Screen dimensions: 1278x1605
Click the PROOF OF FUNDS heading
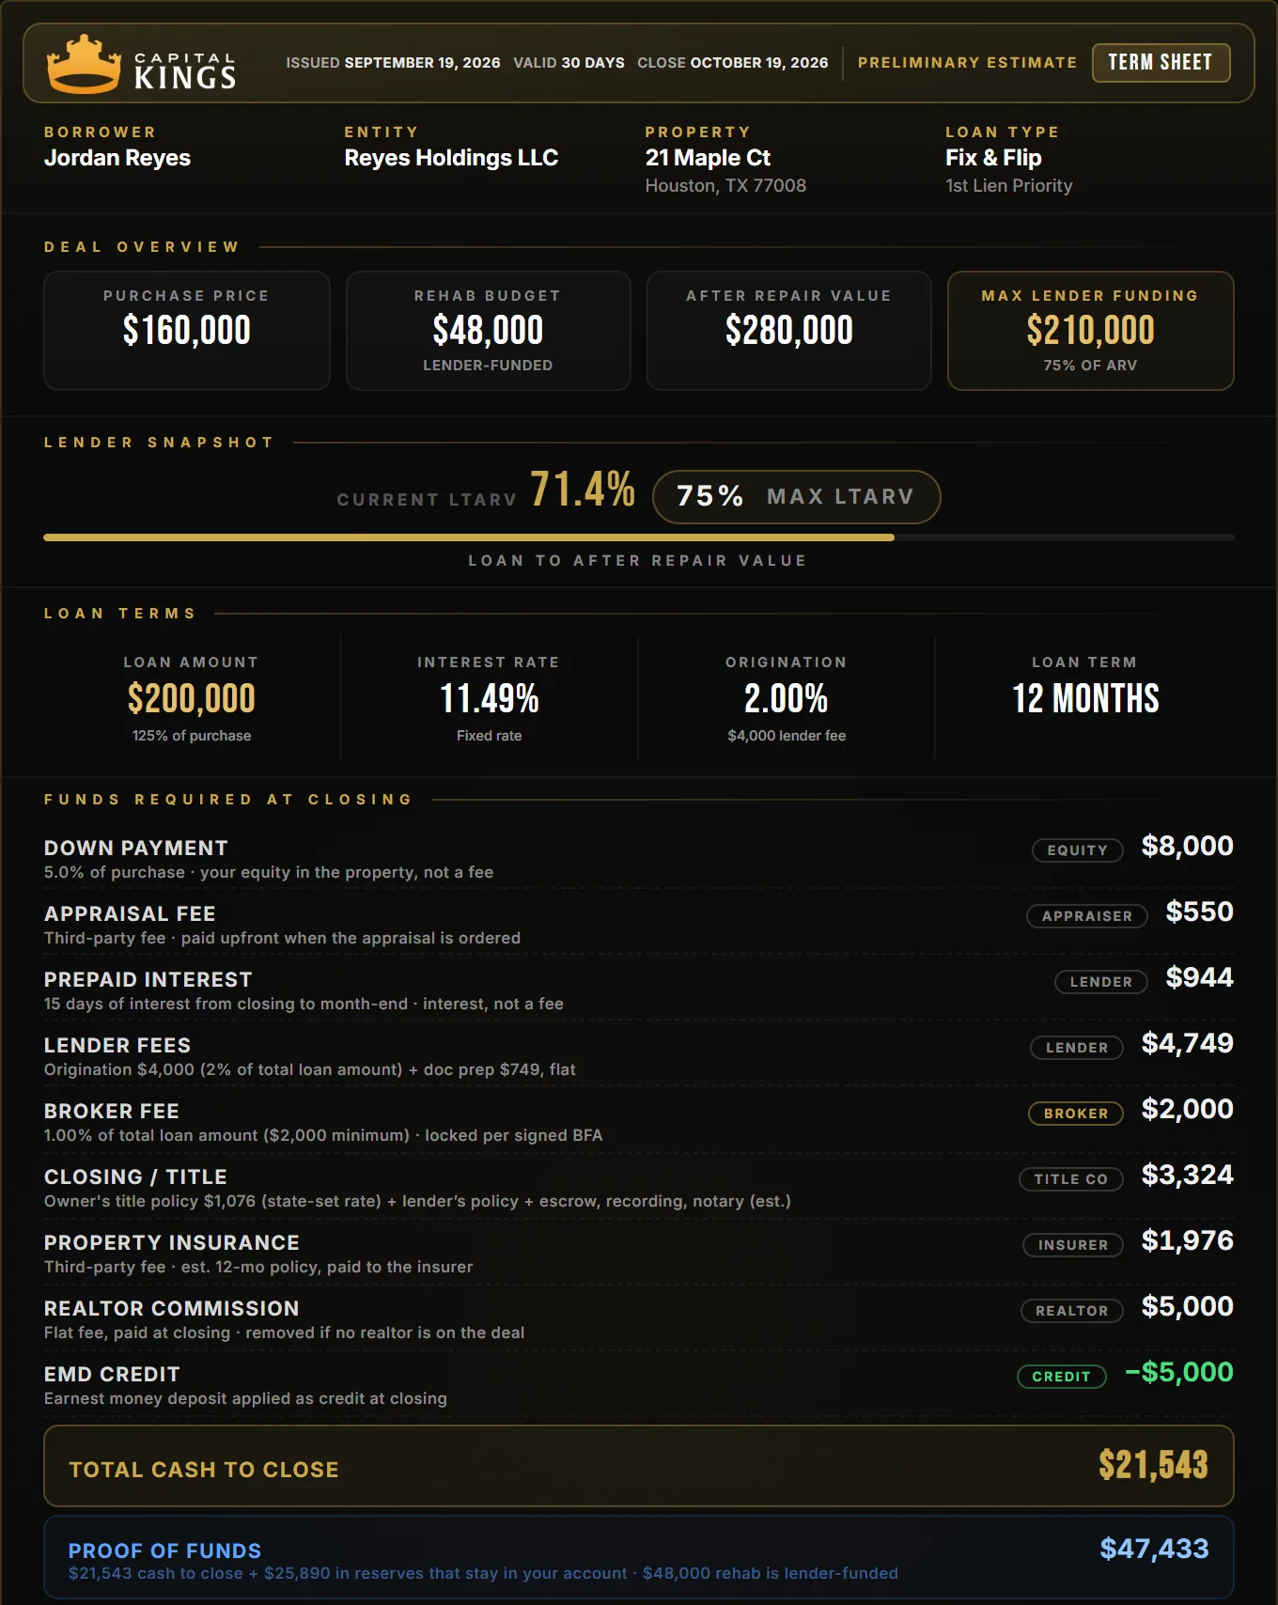pyautogui.click(x=164, y=1551)
